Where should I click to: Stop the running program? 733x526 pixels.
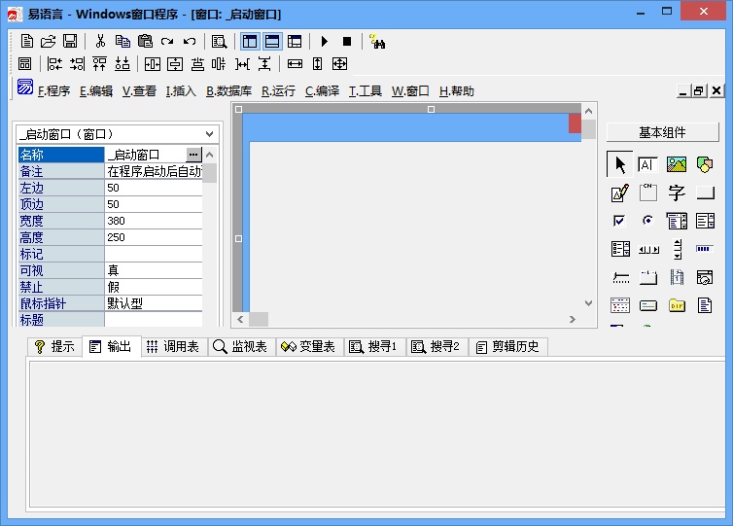click(347, 41)
